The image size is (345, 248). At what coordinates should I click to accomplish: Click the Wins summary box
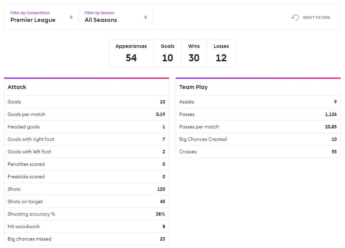pyautogui.click(x=194, y=54)
